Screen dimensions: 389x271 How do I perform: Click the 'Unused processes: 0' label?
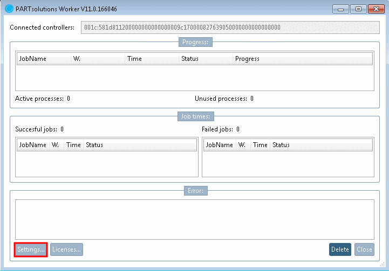(x=224, y=99)
